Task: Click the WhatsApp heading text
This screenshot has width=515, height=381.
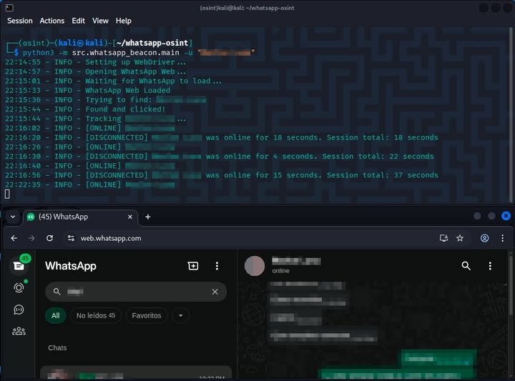Action: [71, 266]
